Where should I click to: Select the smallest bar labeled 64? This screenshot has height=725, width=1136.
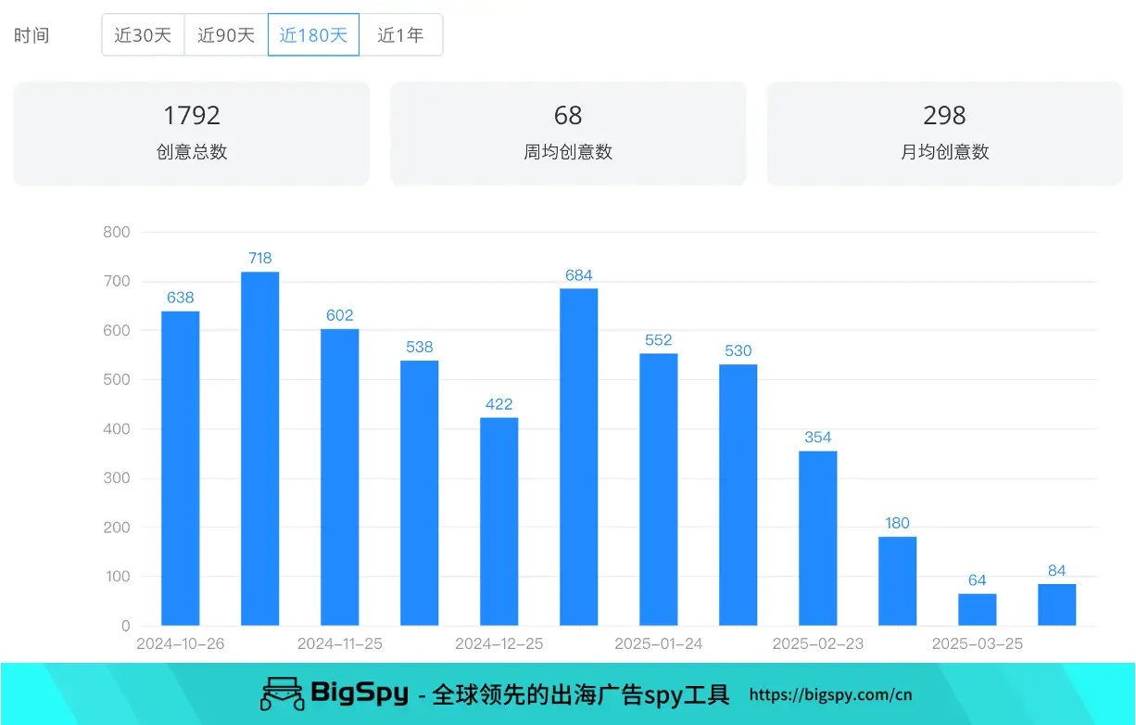point(977,609)
